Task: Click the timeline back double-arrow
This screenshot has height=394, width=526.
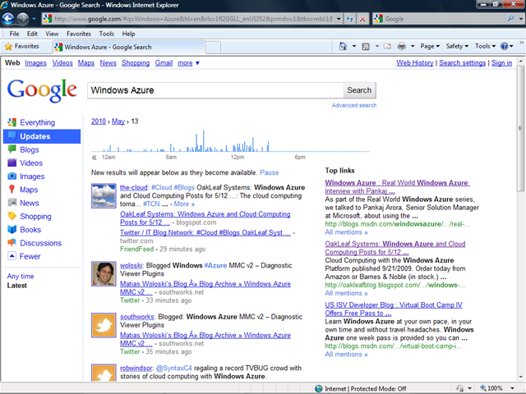Action: click(x=94, y=157)
